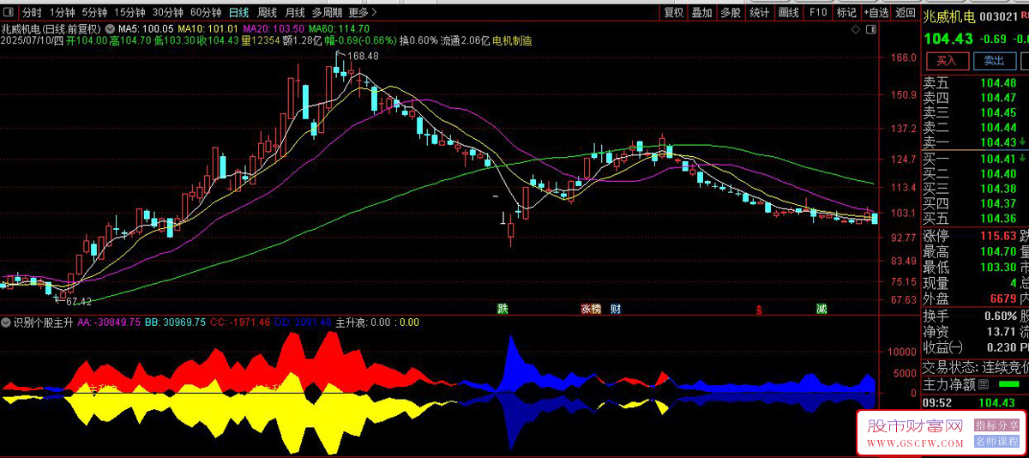Select the 日线 daily chart tab
This screenshot has width=1029, height=458.
(x=239, y=13)
